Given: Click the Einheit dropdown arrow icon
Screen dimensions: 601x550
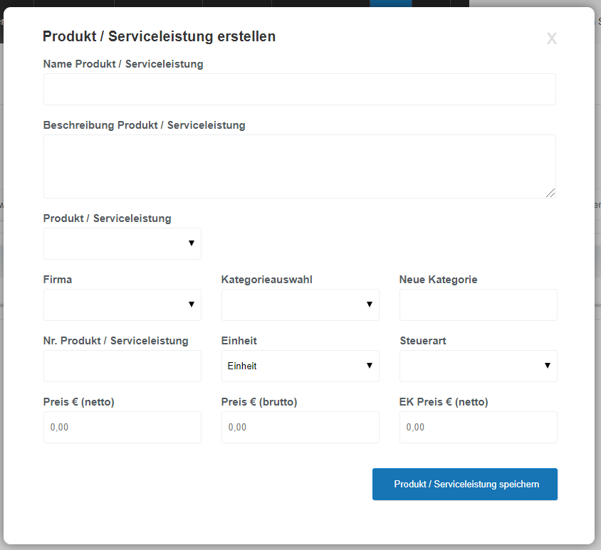Looking at the screenshot, I should click(370, 366).
